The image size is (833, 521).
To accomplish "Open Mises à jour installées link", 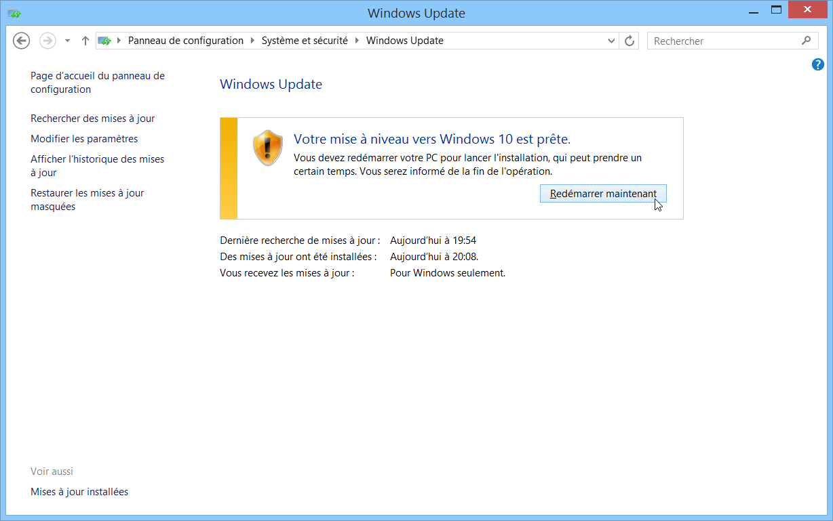I will 79,492.
